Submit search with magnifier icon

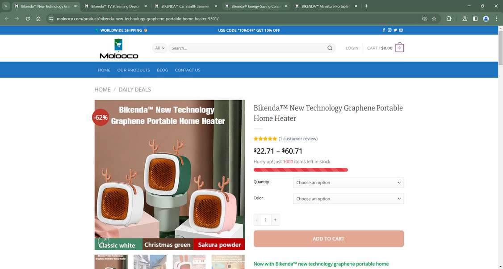click(330, 48)
